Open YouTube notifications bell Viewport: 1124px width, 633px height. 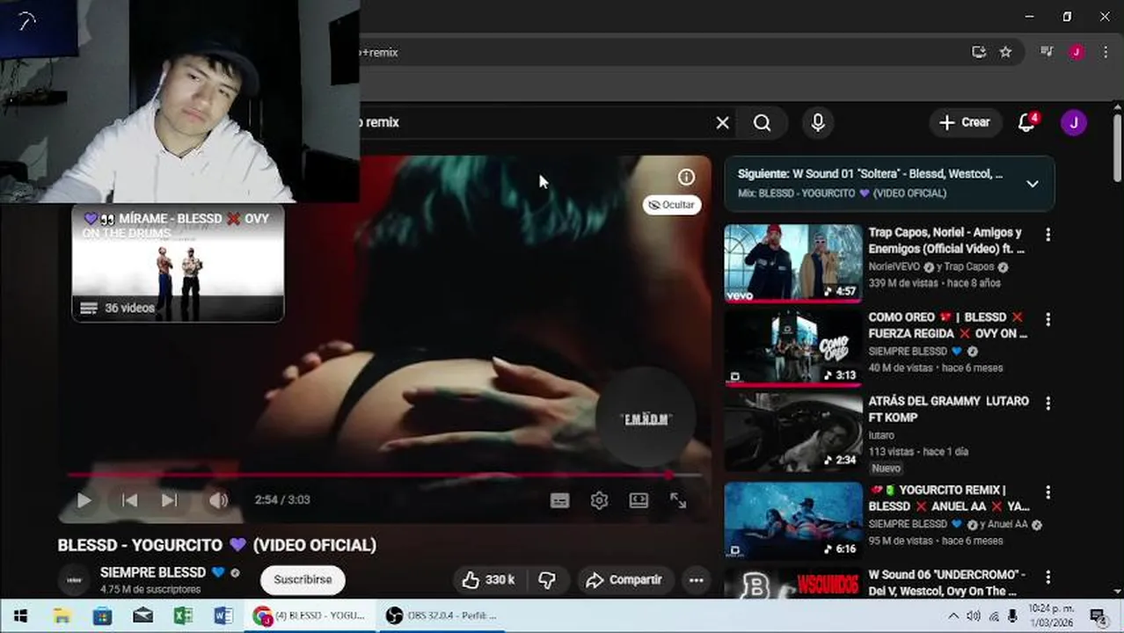point(1026,123)
